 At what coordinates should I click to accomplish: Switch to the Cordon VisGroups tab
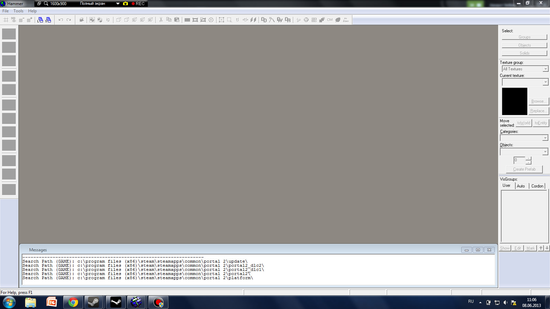(x=537, y=186)
